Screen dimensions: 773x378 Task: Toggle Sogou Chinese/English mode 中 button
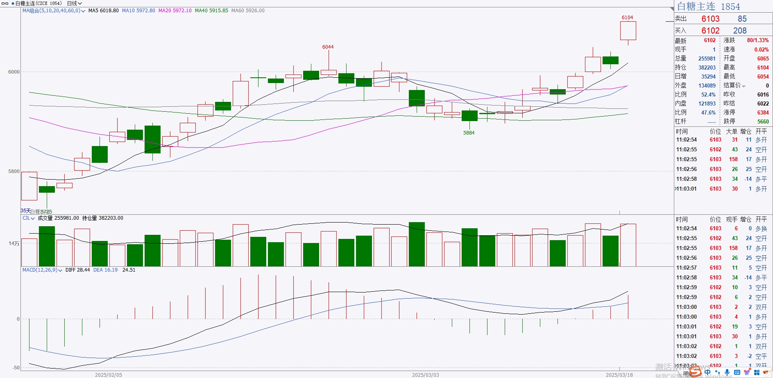[x=707, y=372]
